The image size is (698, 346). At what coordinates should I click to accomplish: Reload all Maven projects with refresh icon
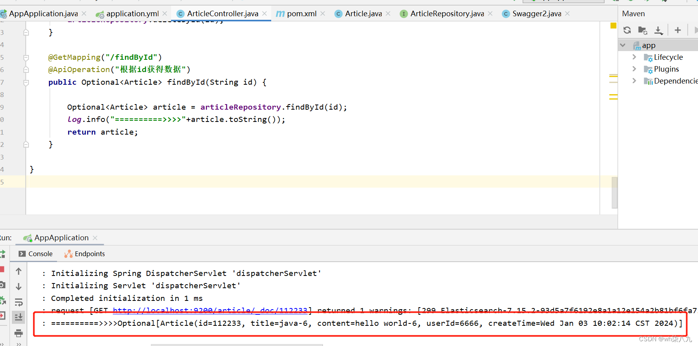coord(627,30)
